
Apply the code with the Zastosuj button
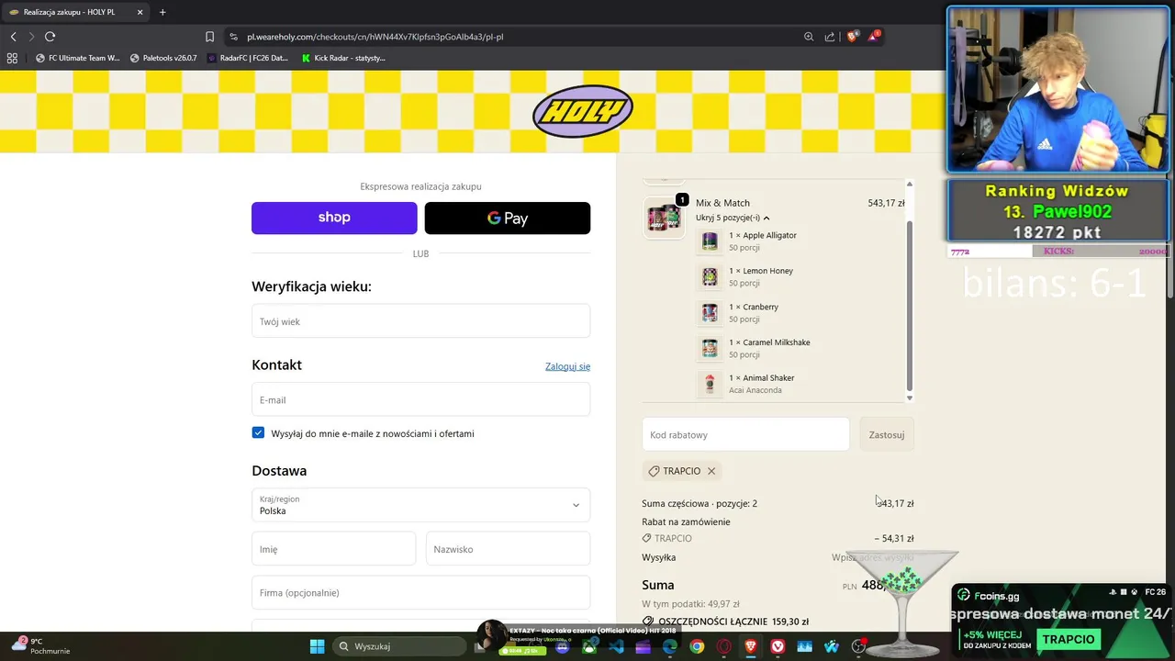pyautogui.click(x=887, y=434)
